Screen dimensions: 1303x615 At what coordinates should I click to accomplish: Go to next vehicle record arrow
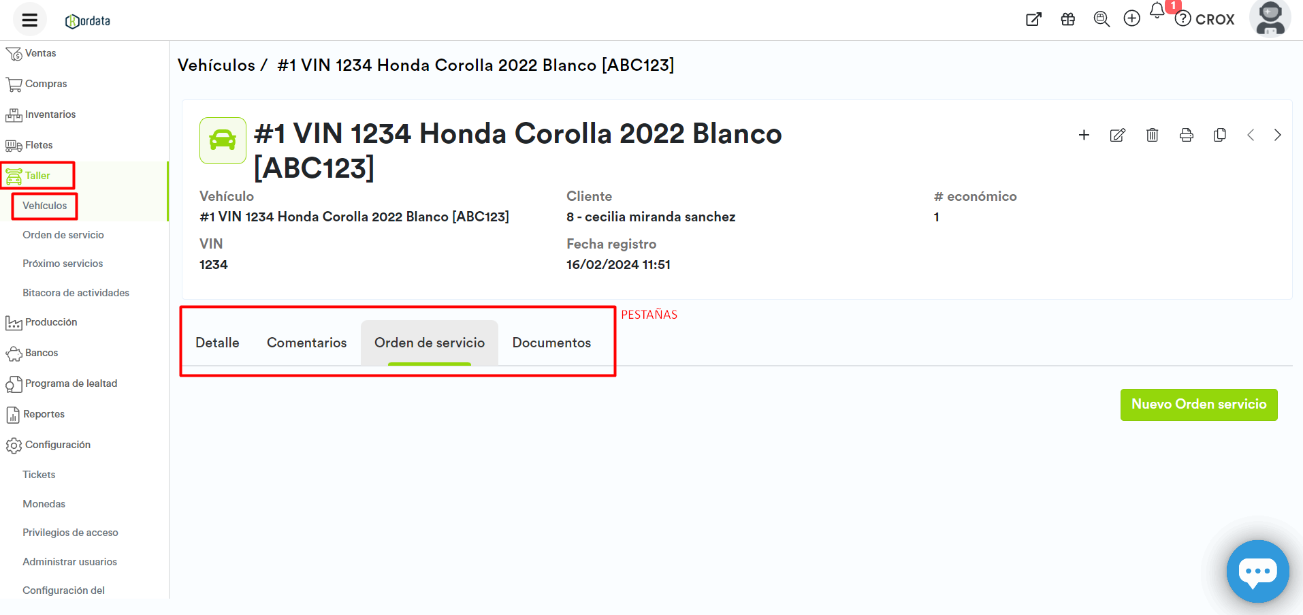tap(1277, 135)
